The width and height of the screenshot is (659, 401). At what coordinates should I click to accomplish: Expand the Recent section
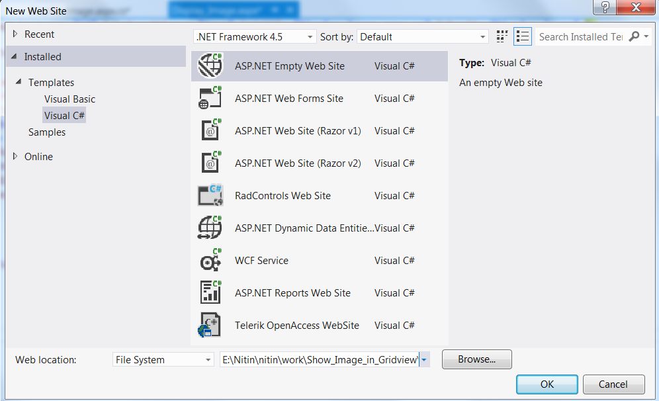[x=16, y=34]
